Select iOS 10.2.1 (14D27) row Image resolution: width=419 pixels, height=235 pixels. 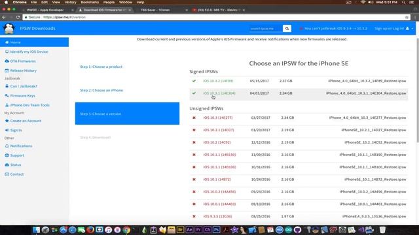tap(299, 130)
